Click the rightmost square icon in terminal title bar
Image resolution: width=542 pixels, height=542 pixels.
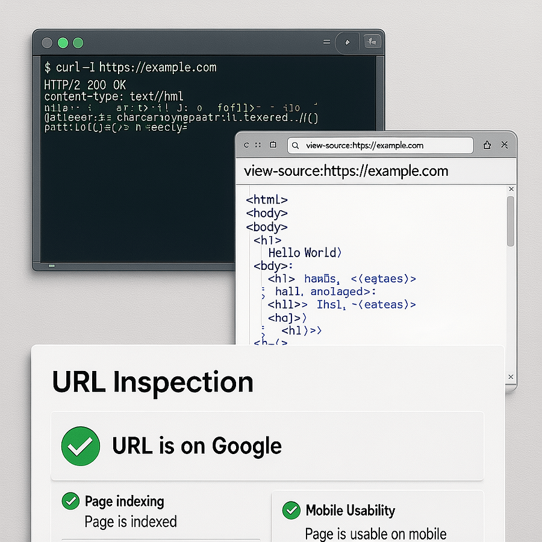click(x=372, y=42)
